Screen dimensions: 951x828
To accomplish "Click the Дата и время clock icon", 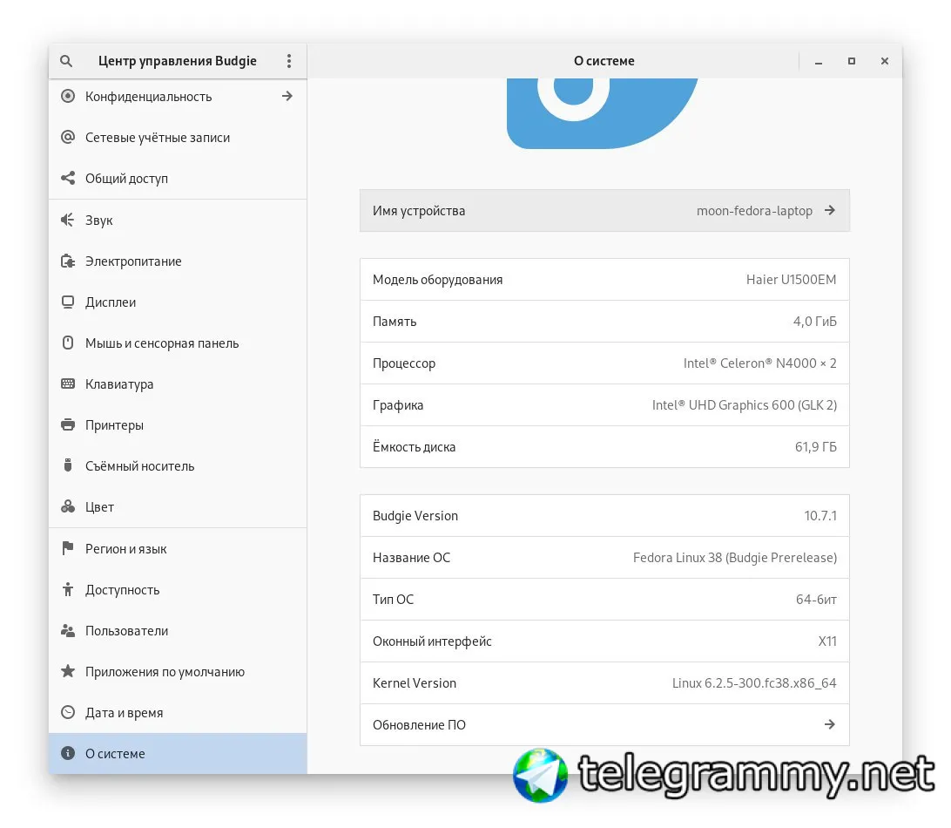I will click(x=68, y=712).
